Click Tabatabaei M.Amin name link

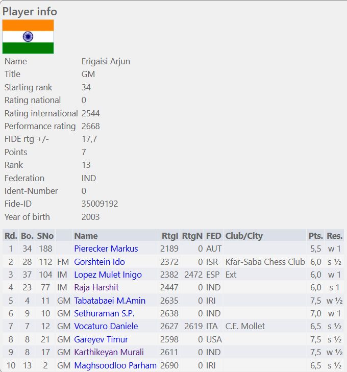pyautogui.click(x=110, y=301)
